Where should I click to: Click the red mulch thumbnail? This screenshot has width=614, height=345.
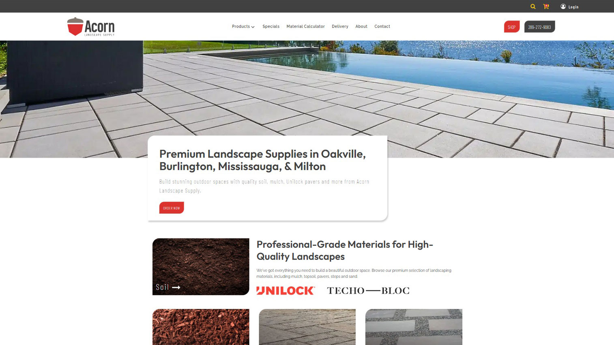(200, 327)
